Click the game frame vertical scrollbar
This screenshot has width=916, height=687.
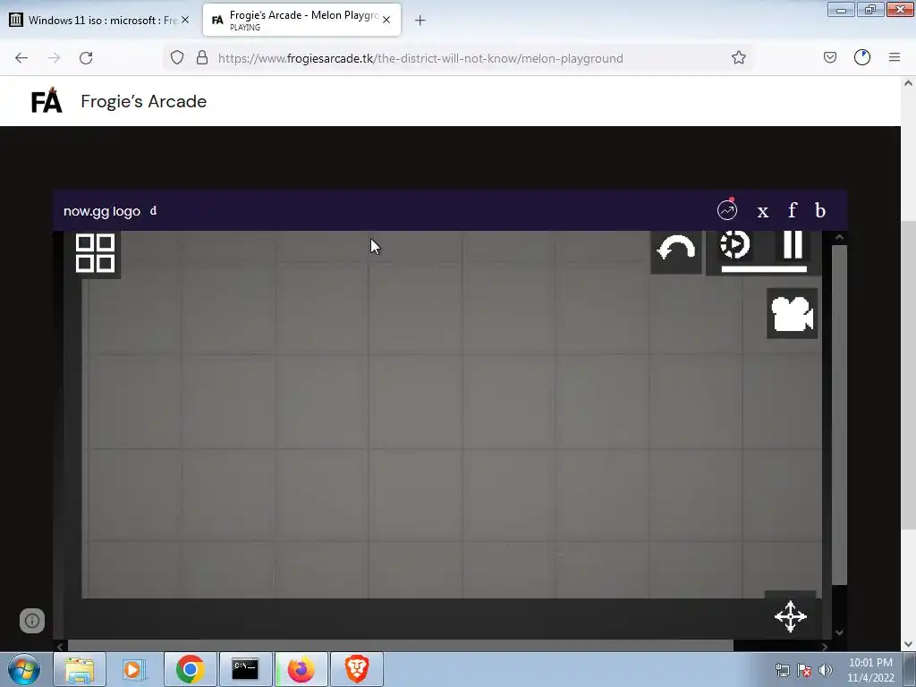click(x=839, y=414)
